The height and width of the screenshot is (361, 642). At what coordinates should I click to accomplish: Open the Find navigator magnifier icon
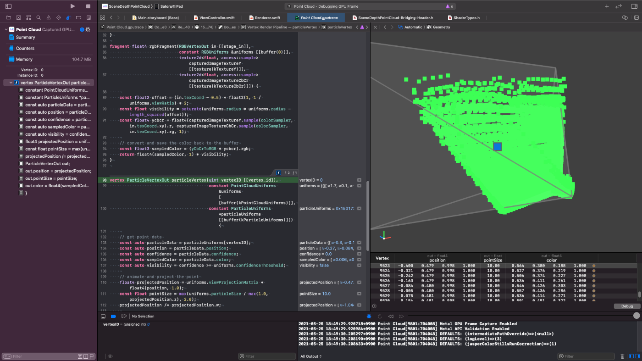[x=39, y=17]
